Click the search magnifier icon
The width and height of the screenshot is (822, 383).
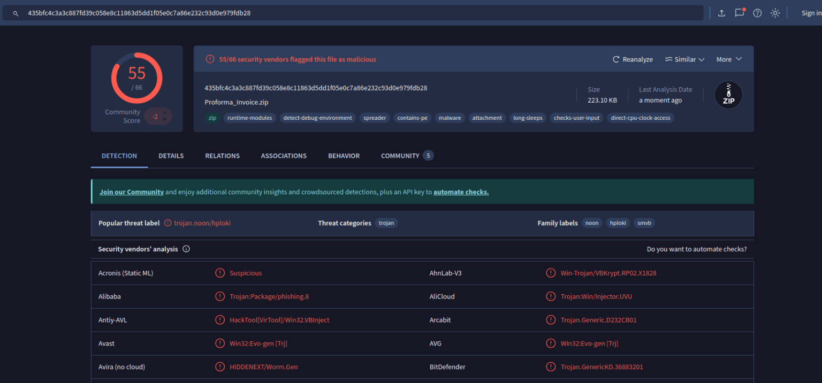point(14,12)
